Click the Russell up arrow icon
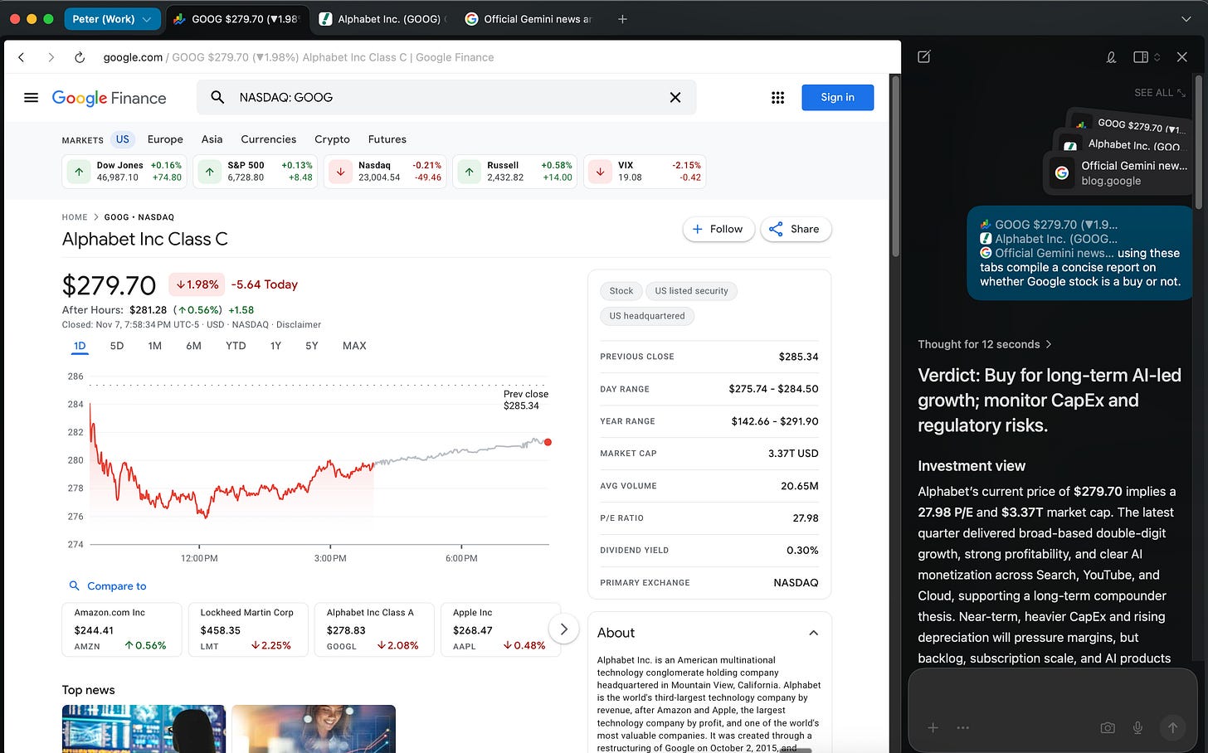This screenshot has width=1208, height=753. [x=470, y=172]
